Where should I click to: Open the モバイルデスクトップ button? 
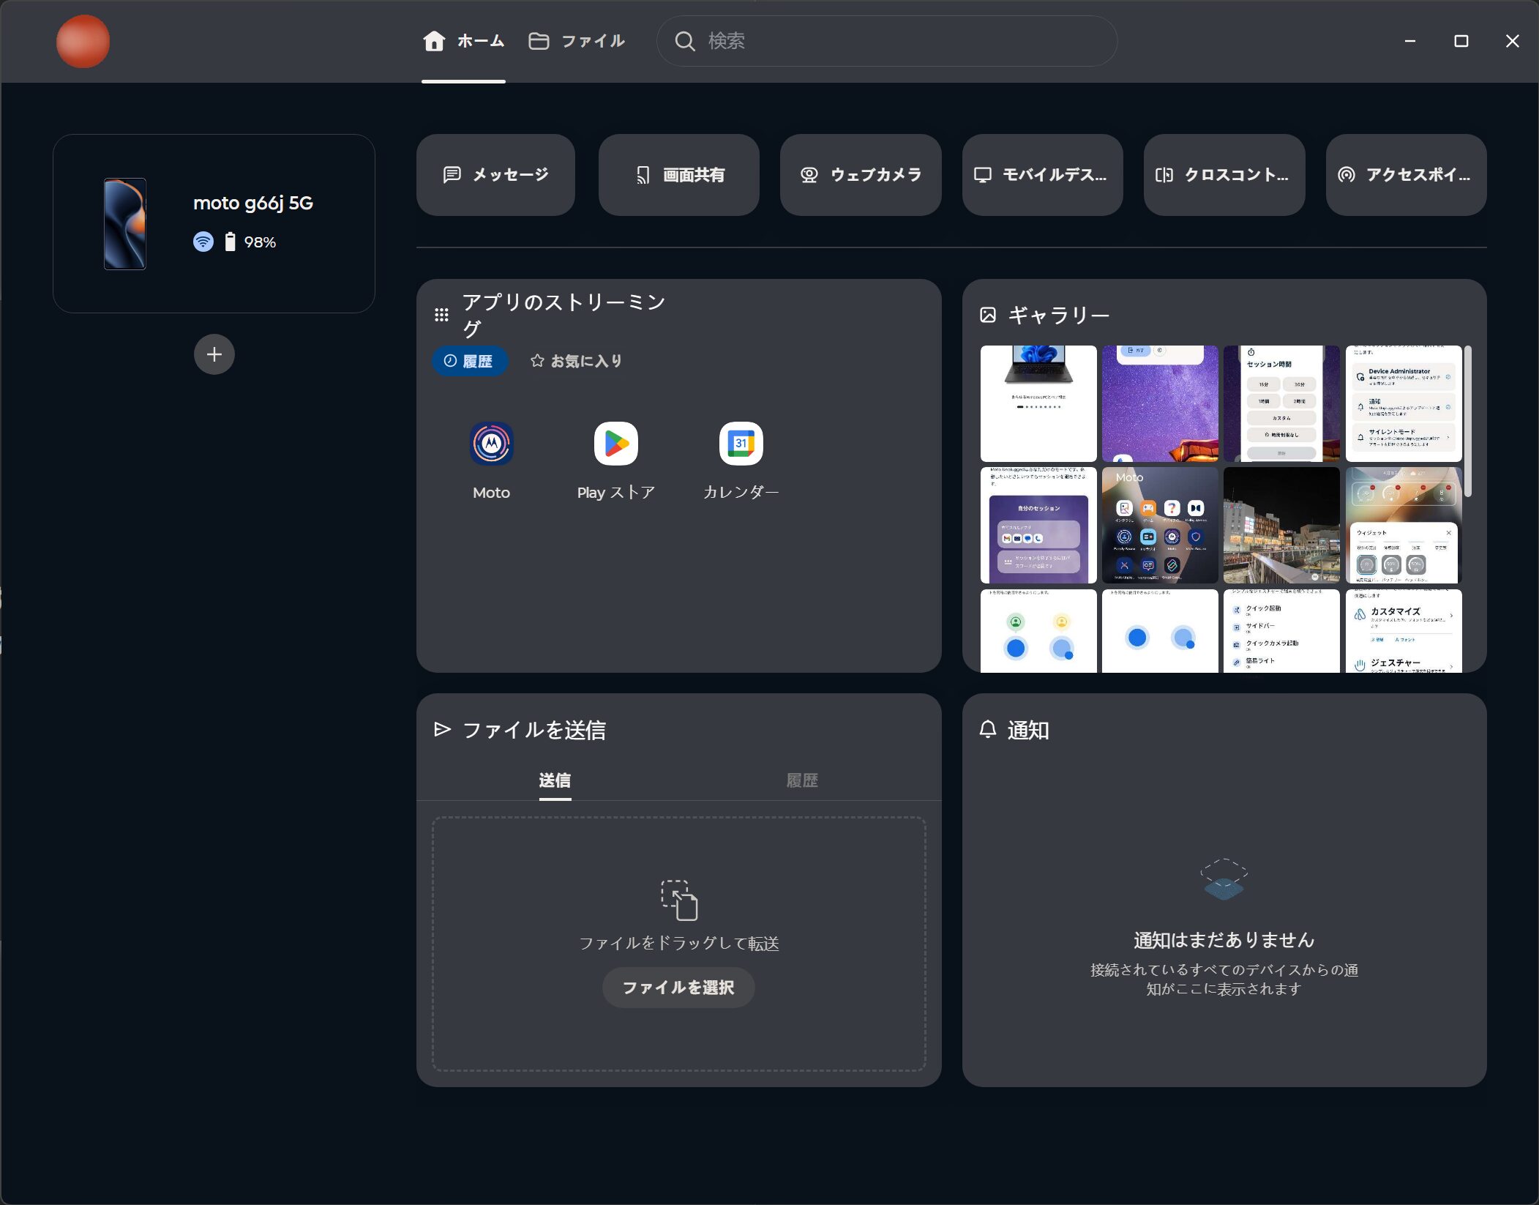[x=1042, y=175]
